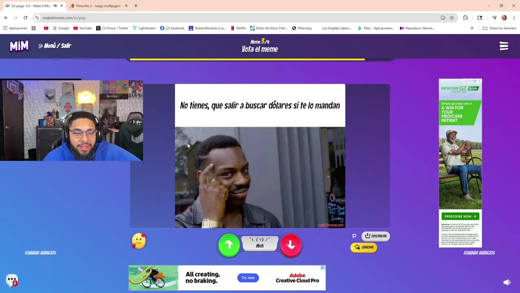Open Netflix bookmark
This screenshot has width=520, height=293.
pyautogui.click(x=238, y=28)
